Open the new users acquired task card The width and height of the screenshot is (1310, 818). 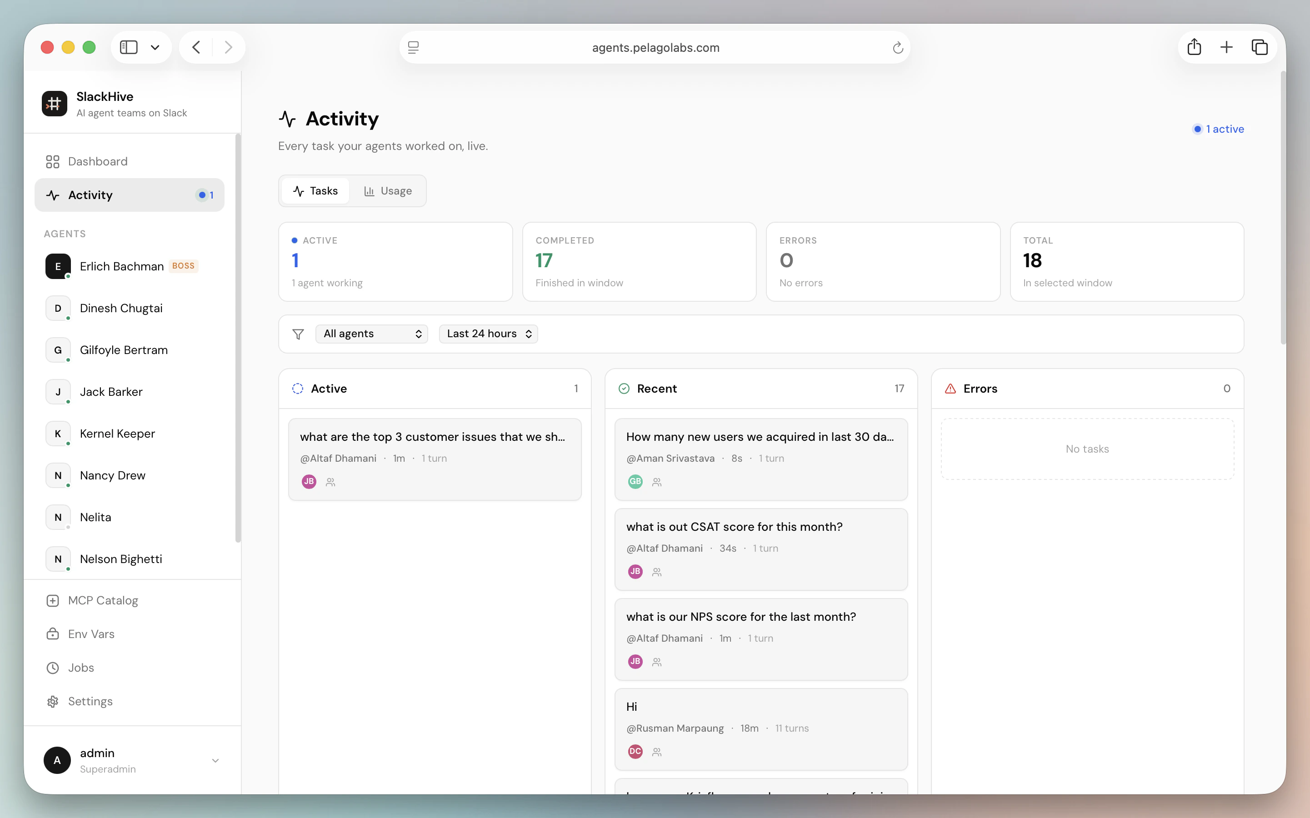pyautogui.click(x=761, y=459)
